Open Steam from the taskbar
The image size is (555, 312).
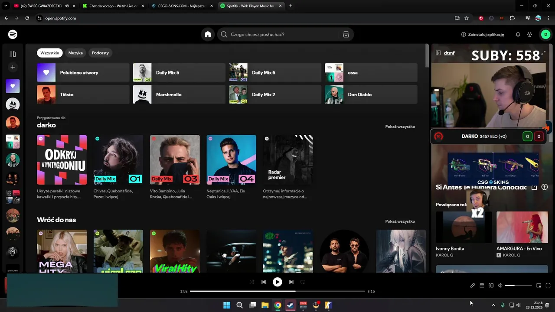(291, 305)
